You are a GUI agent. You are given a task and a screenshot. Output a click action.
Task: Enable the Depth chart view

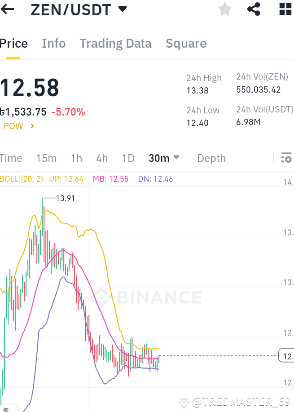pyautogui.click(x=211, y=158)
